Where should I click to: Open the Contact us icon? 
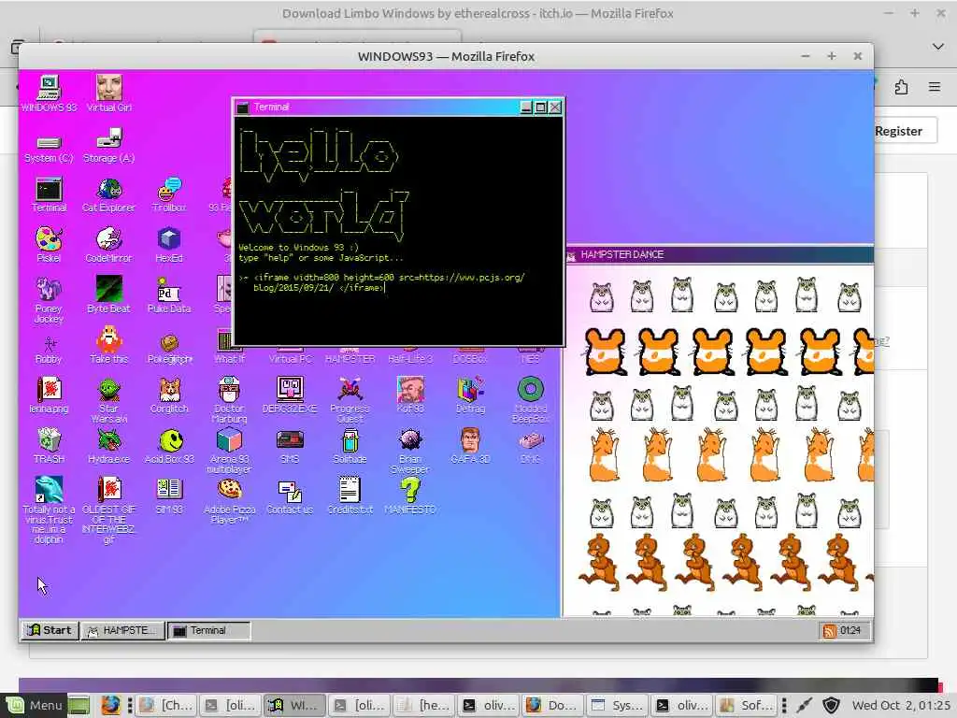click(290, 495)
